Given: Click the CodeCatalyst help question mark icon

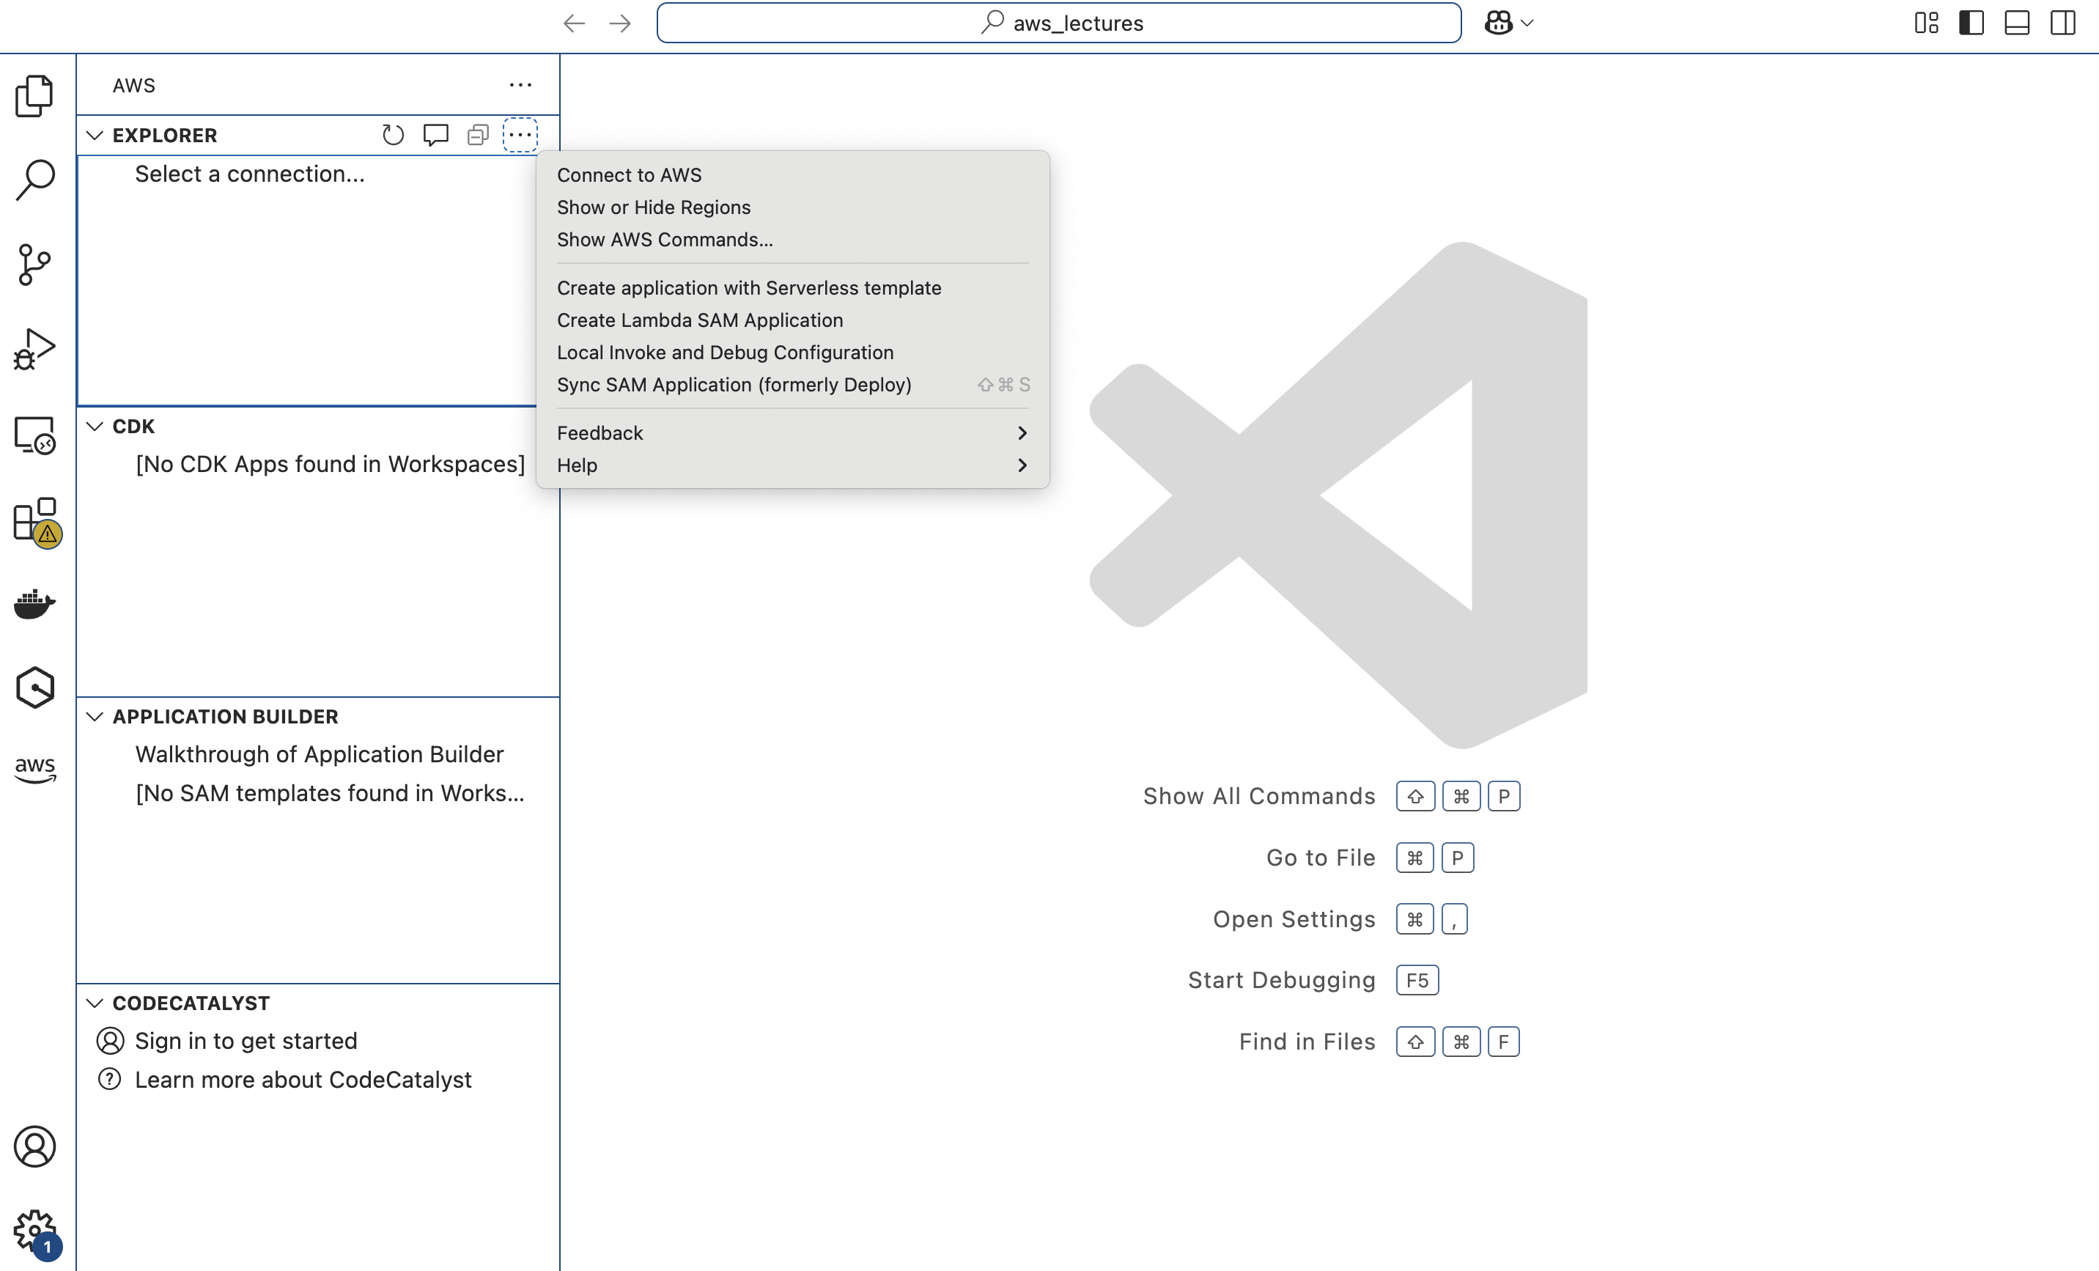Looking at the screenshot, I should pyautogui.click(x=110, y=1080).
